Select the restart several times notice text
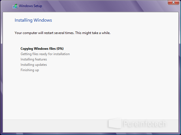 pos(62,33)
